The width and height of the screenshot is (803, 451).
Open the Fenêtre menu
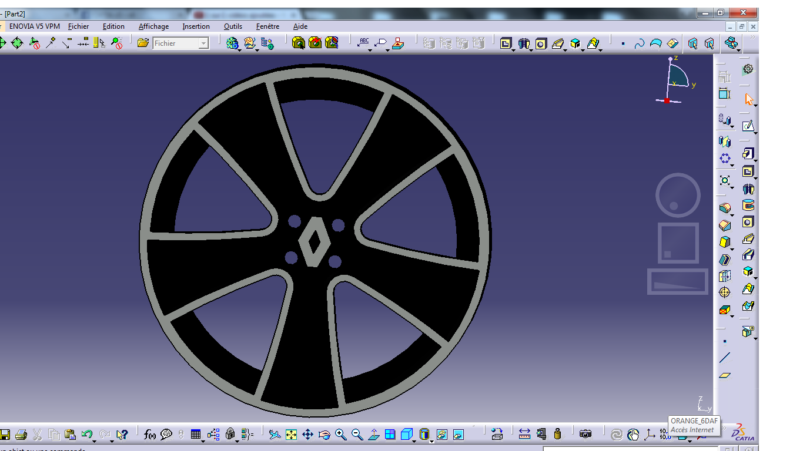click(267, 26)
